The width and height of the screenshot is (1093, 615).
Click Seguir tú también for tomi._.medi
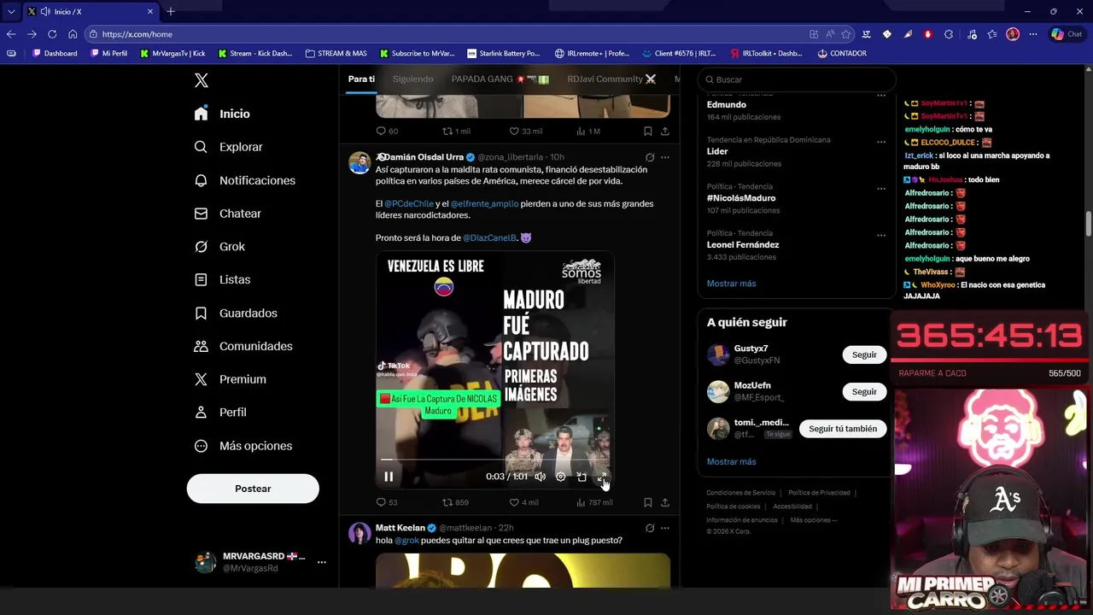click(x=843, y=429)
